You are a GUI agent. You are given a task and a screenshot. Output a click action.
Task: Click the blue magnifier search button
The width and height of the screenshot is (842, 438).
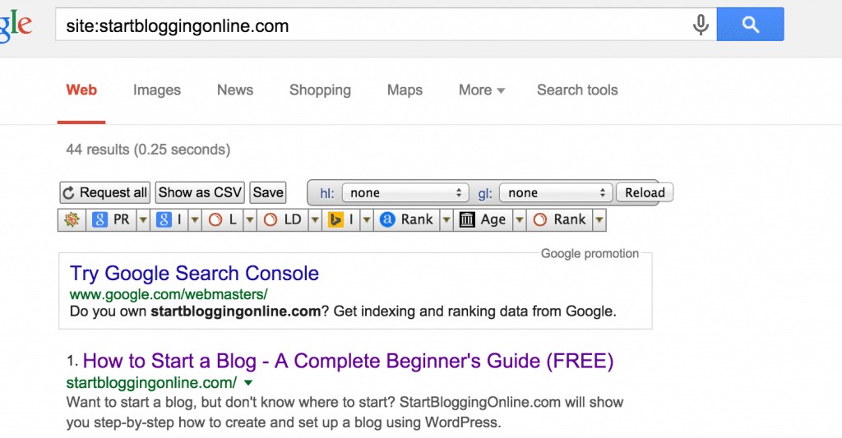(x=750, y=24)
